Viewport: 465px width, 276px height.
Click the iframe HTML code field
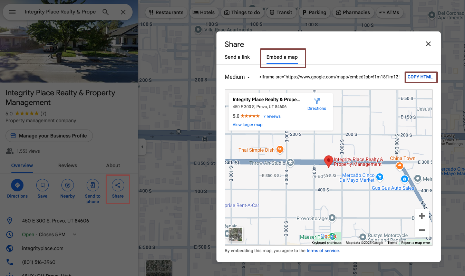pyautogui.click(x=329, y=77)
